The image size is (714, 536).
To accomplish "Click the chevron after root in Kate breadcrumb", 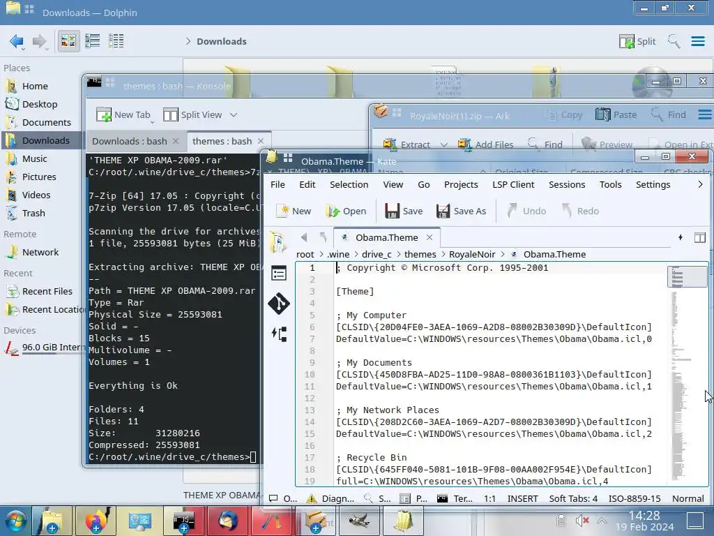I will [x=321, y=254].
